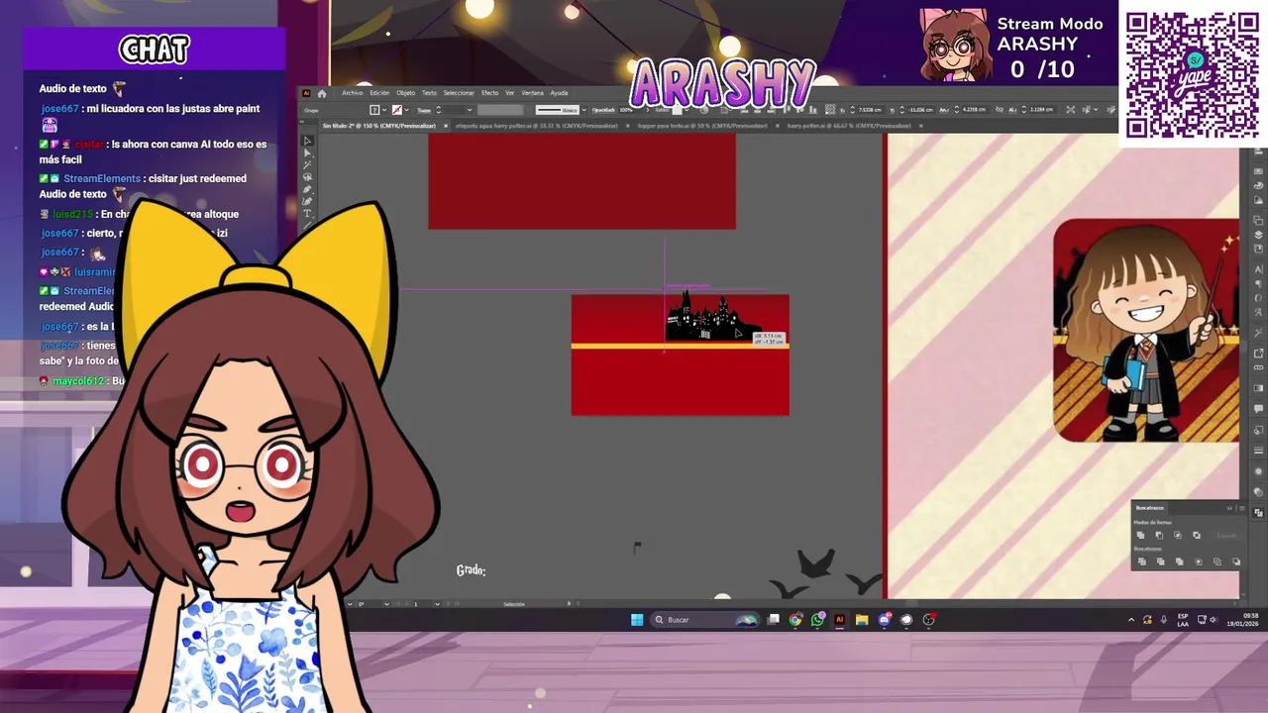Open Recolor Artwork from control bar
Viewport: 1268px width, 713px height.
pos(703,110)
